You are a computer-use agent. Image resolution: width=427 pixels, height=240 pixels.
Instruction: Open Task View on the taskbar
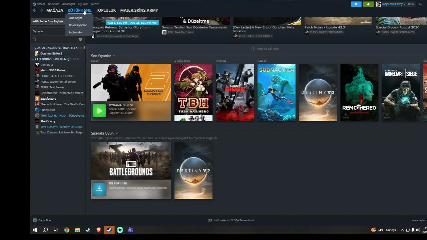point(56,230)
